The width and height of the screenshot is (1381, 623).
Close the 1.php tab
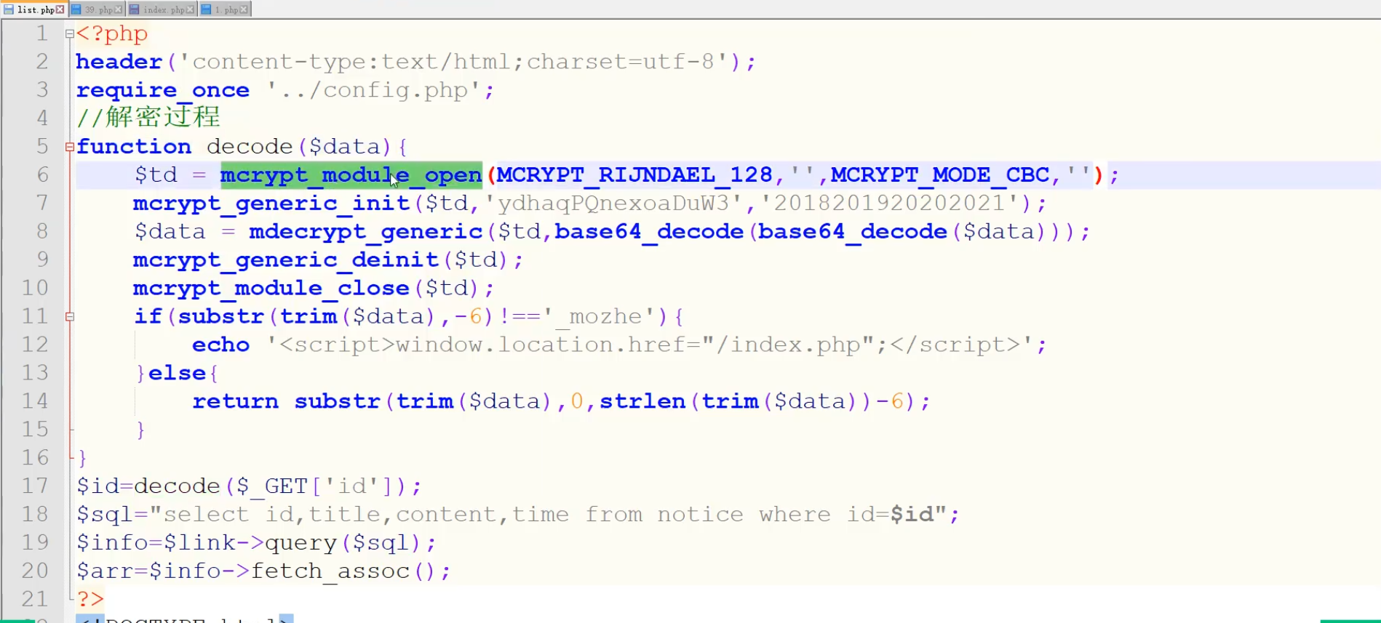[244, 9]
